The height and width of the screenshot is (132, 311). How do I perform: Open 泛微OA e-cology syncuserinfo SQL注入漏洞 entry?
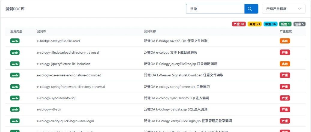(176, 98)
